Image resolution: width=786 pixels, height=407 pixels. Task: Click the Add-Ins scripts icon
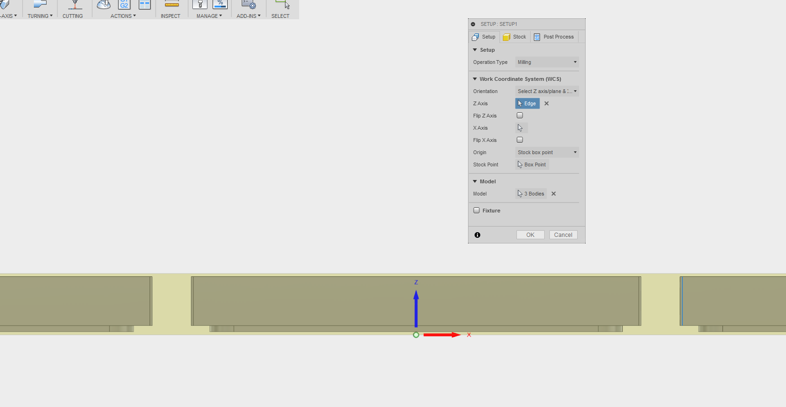(x=248, y=5)
